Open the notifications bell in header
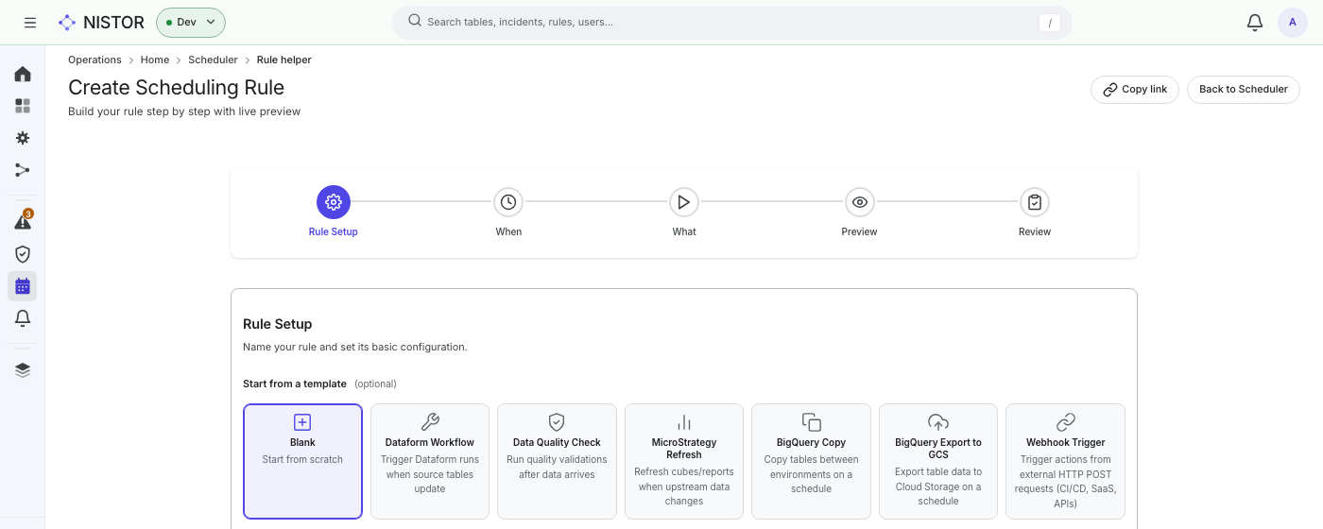The width and height of the screenshot is (1323, 529). 1255,22
